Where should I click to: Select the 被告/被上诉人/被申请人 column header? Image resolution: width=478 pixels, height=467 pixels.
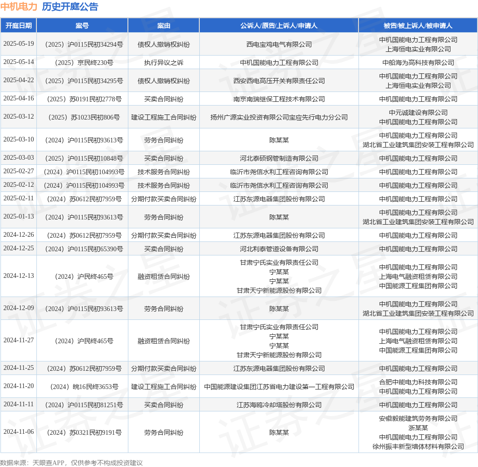click(418, 26)
